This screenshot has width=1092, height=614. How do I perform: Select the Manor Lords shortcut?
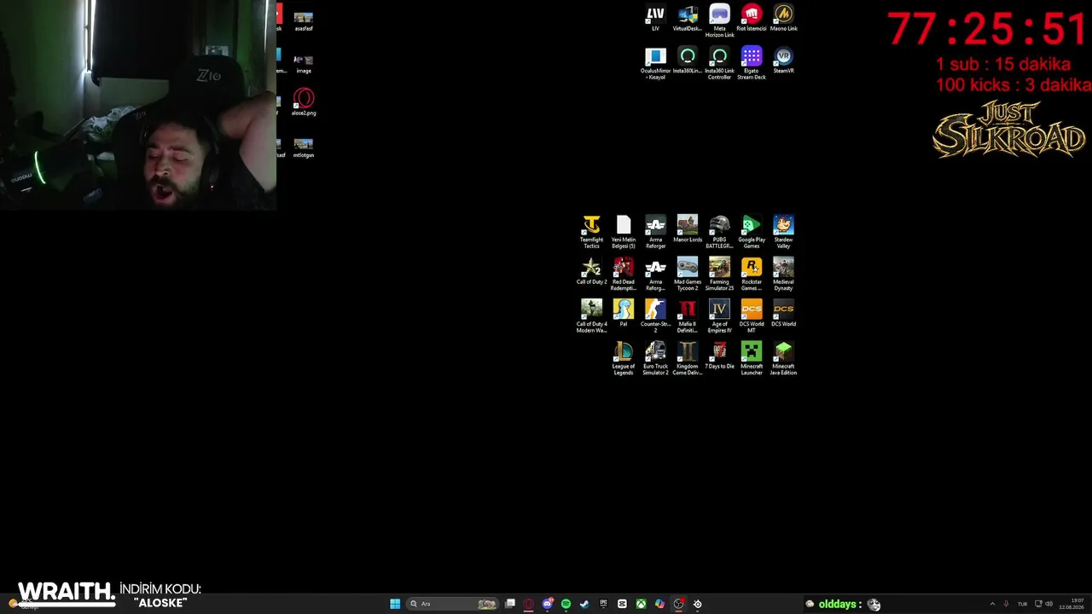click(688, 229)
